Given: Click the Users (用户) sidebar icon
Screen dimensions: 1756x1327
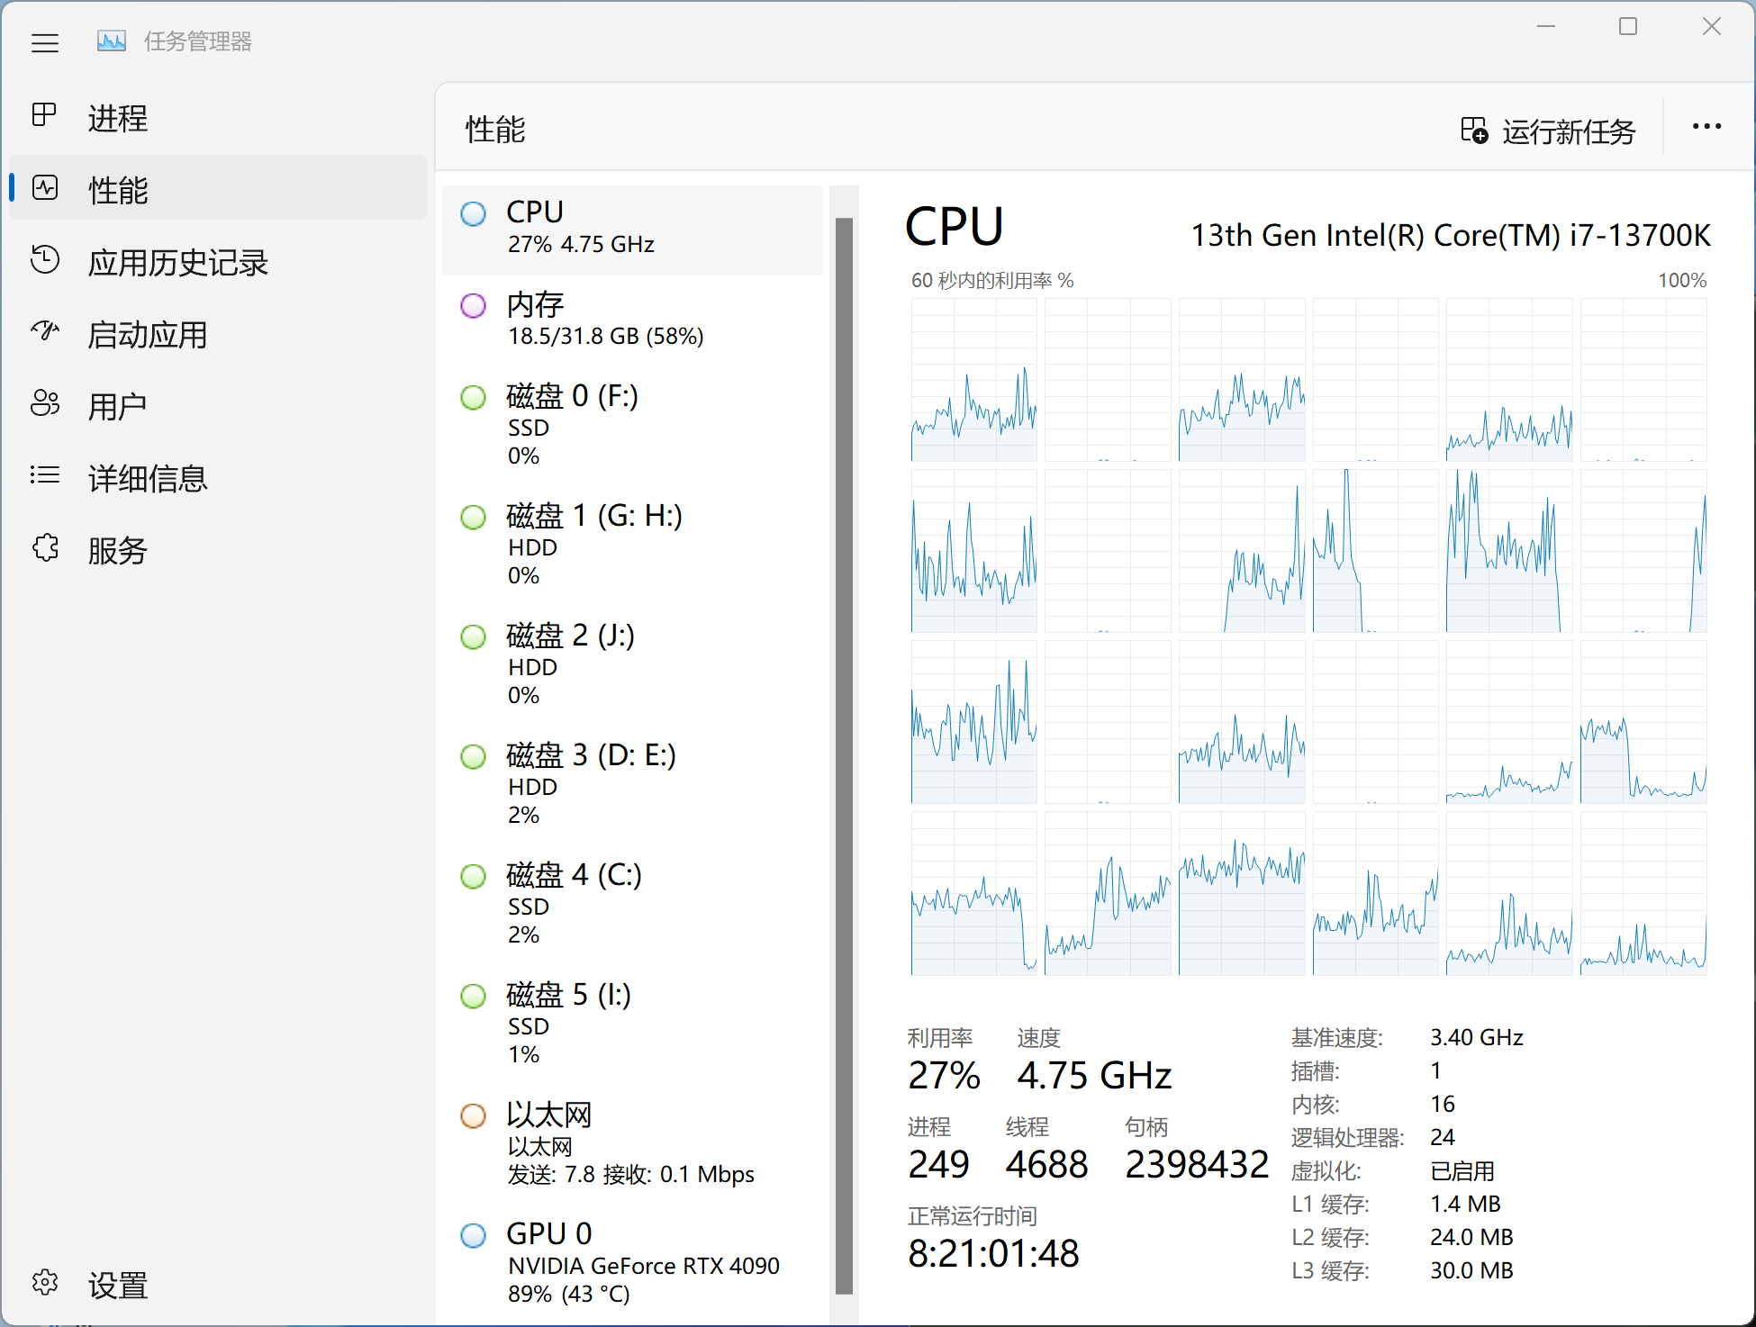Looking at the screenshot, I should (44, 403).
